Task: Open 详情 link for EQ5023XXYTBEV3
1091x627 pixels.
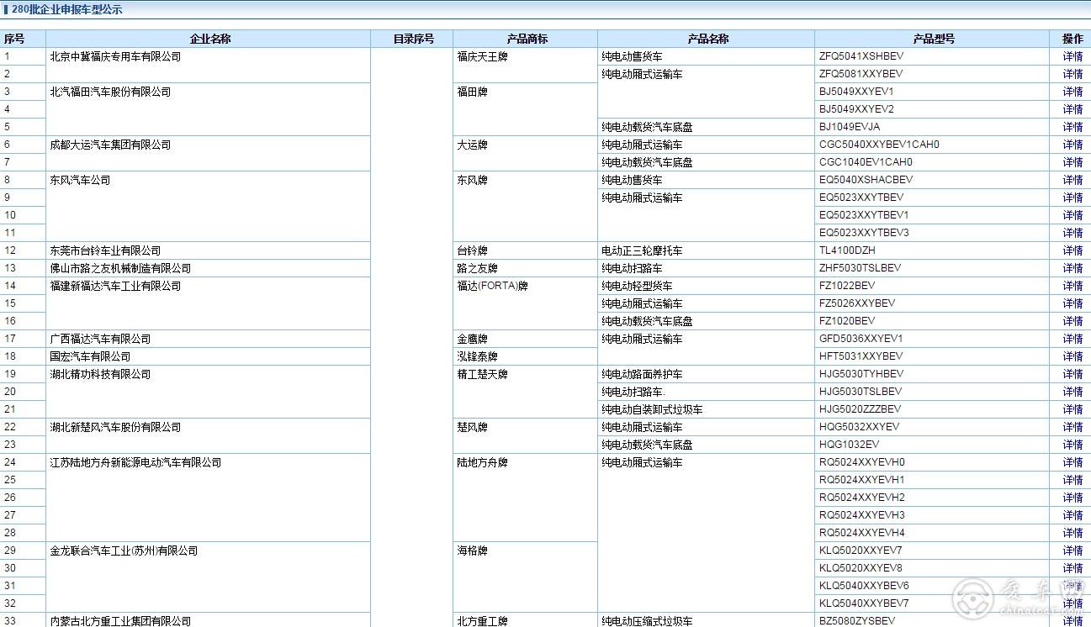Action: click(x=1072, y=234)
